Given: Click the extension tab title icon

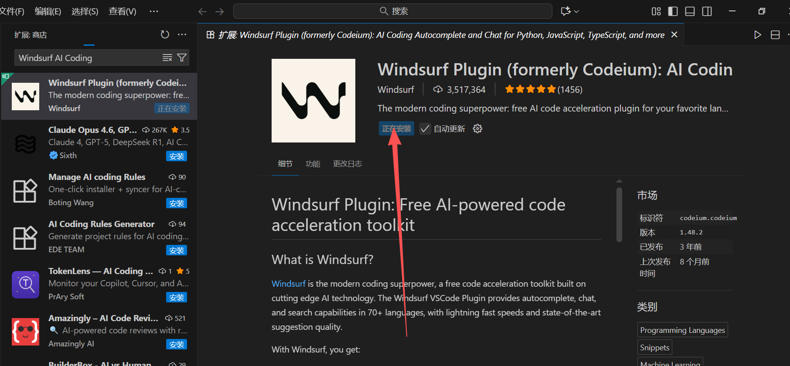Looking at the screenshot, I should coord(211,34).
